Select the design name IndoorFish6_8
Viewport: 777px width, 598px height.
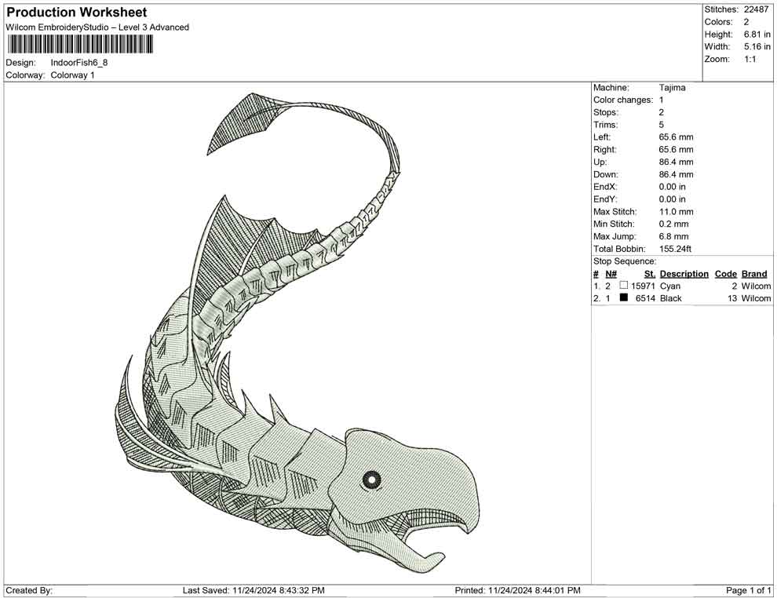tap(79, 63)
